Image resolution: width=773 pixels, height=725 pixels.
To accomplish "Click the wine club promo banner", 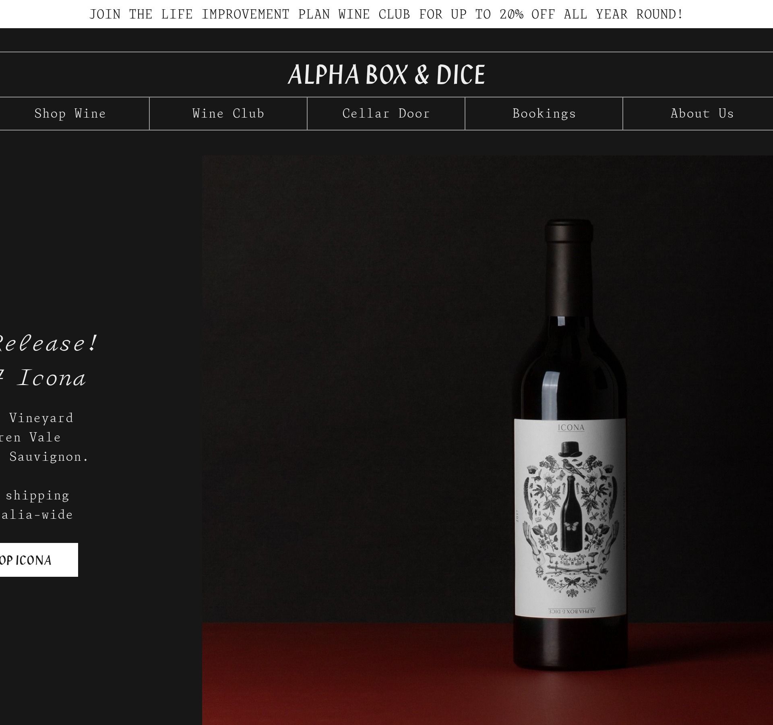I will click(x=386, y=14).
